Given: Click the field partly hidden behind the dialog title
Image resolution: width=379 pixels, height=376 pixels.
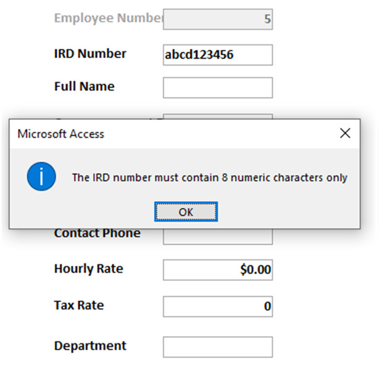Looking at the screenshot, I should point(218,116).
